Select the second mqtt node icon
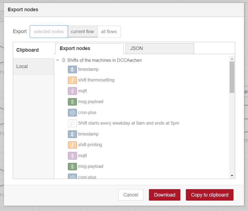The image size is (248, 211). pos(72,156)
